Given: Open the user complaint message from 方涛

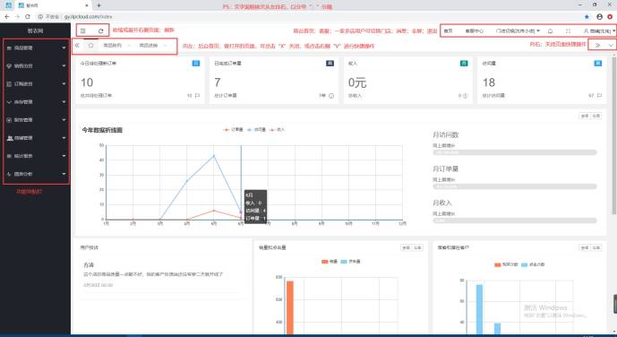Looking at the screenshot, I should (x=162, y=274).
